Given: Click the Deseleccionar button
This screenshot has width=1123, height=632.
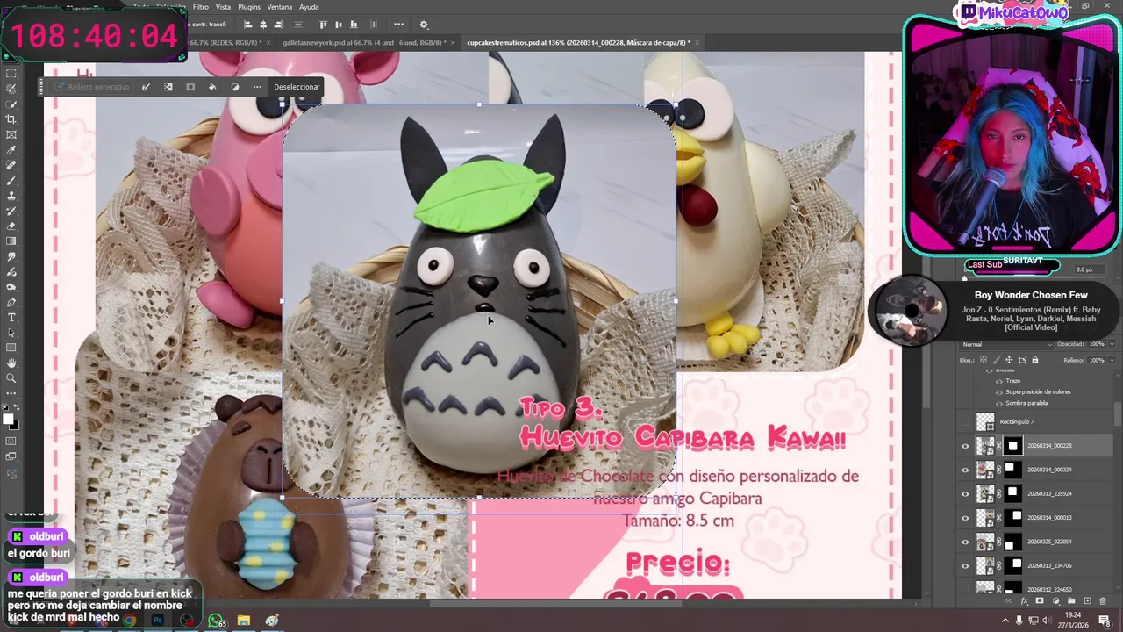Looking at the screenshot, I should pyautogui.click(x=297, y=87).
